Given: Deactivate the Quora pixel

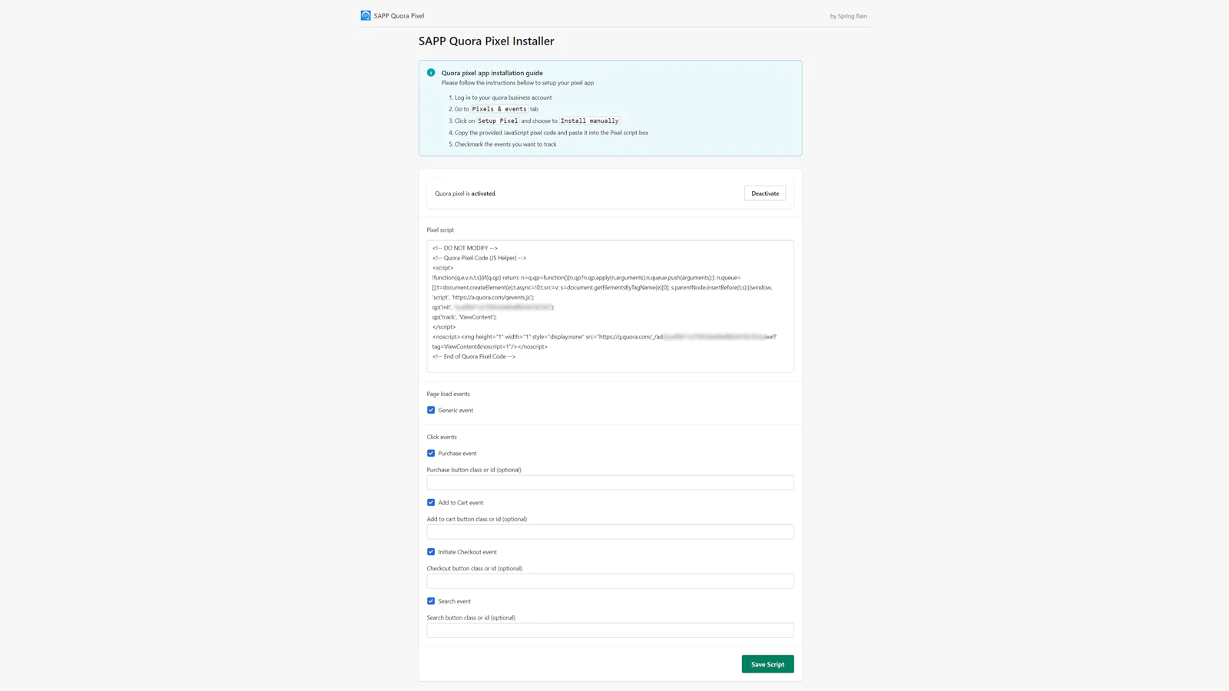Looking at the screenshot, I should (765, 193).
